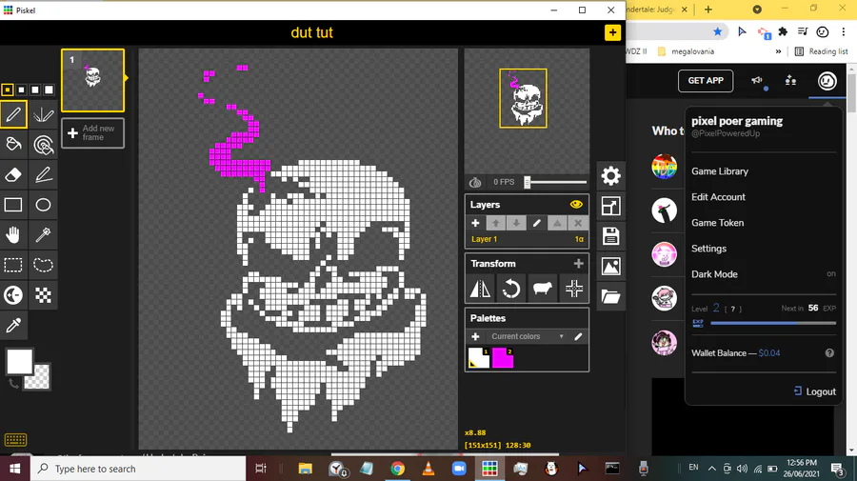The image size is (857, 481).
Task: Open File Explorer from taskbar
Action: pyautogui.click(x=305, y=469)
